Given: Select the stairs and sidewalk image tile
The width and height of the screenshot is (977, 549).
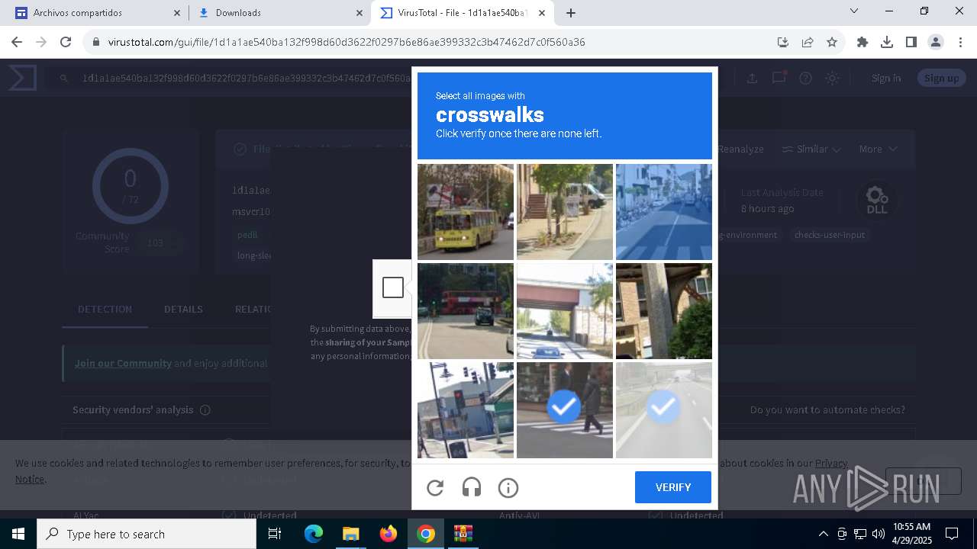Looking at the screenshot, I should tap(565, 212).
